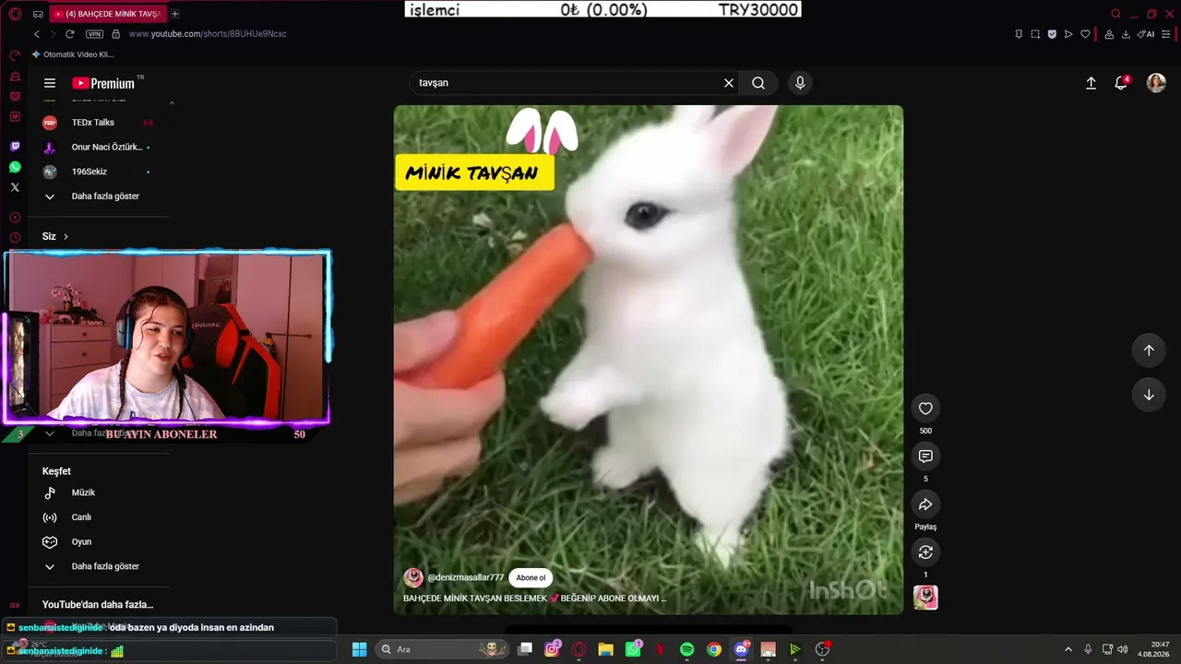Show hidden system tray icons
Screen dimensions: 1181x664
tap(1068, 649)
